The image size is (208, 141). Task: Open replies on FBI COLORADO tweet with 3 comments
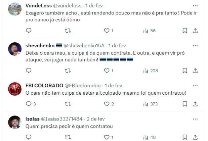pos(31,104)
